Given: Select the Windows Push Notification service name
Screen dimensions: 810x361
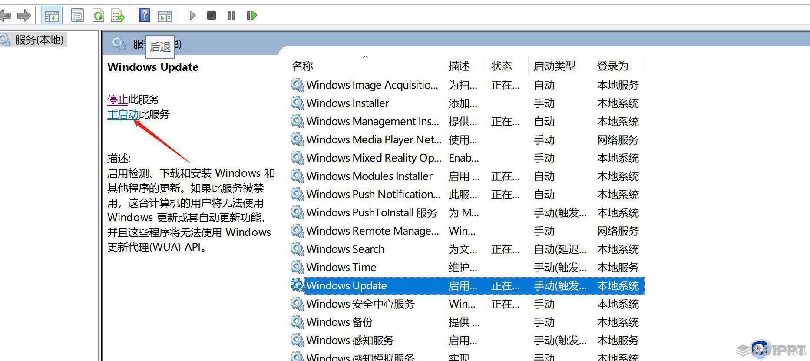Looking at the screenshot, I should [x=373, y=194].
